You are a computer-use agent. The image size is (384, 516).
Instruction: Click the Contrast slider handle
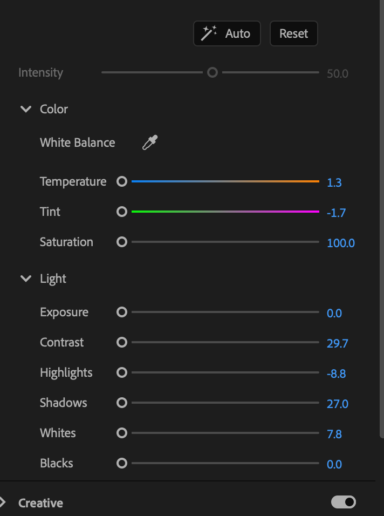121,342
